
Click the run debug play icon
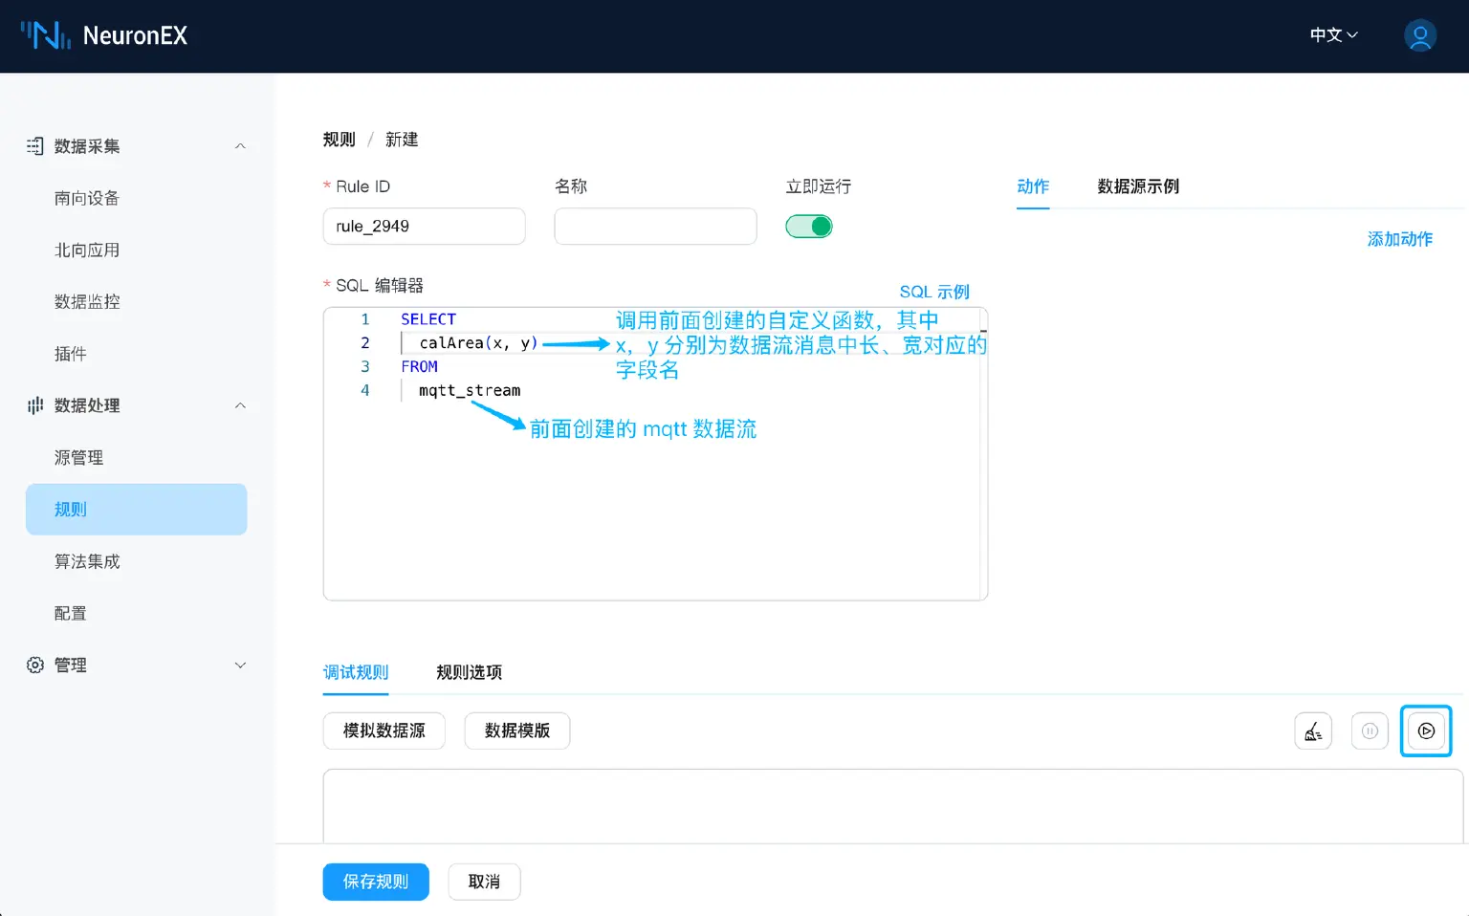tap(1425, 731)
